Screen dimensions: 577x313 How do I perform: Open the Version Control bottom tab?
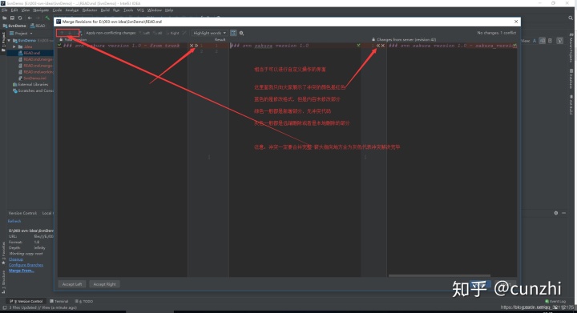(26, 301)
